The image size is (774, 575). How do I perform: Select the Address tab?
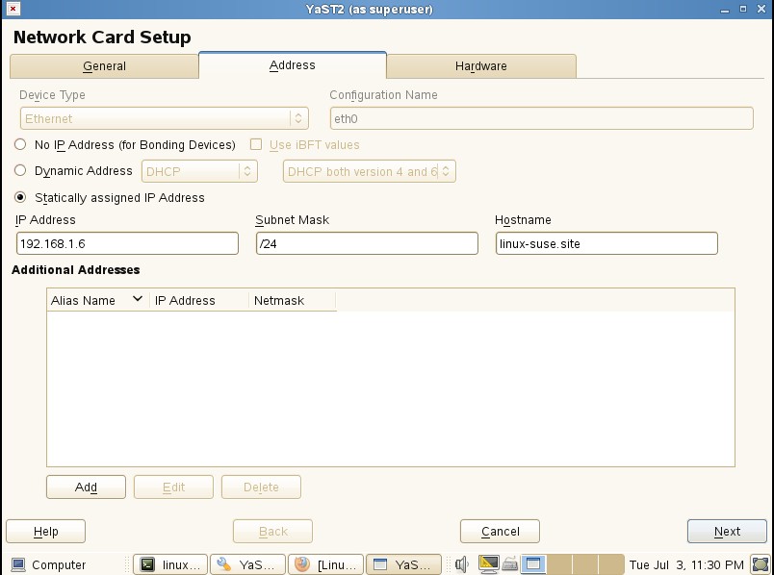point(293,65)
